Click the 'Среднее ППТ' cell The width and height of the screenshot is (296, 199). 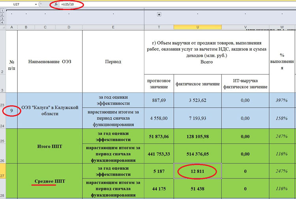coord(50,181)
